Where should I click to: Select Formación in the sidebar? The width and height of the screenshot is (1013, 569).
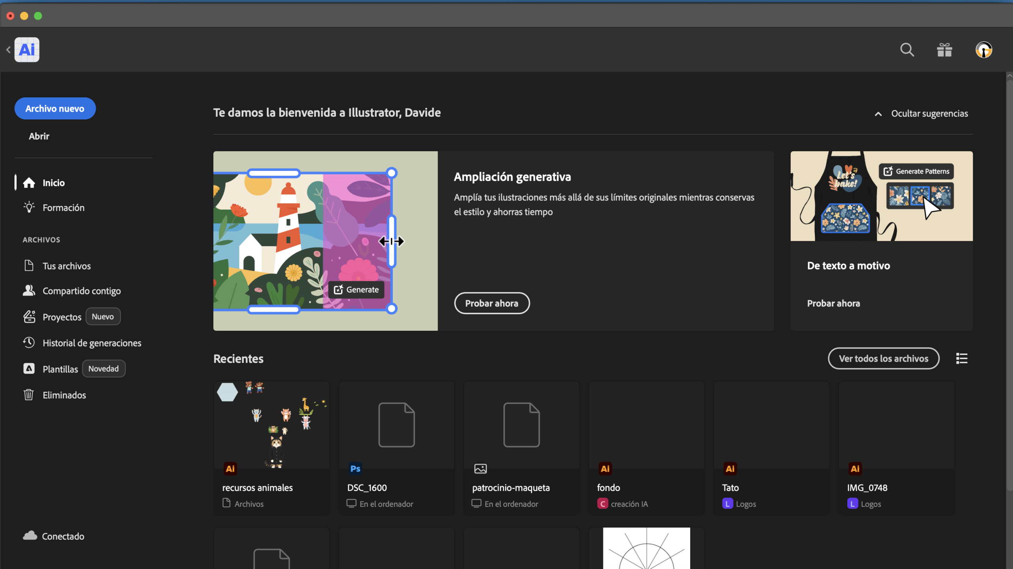click(63, 208)
